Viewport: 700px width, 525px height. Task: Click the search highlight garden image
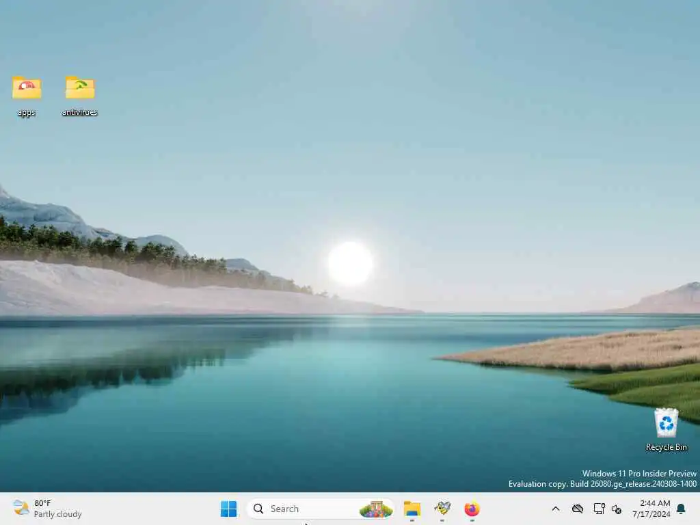[376, 509]
